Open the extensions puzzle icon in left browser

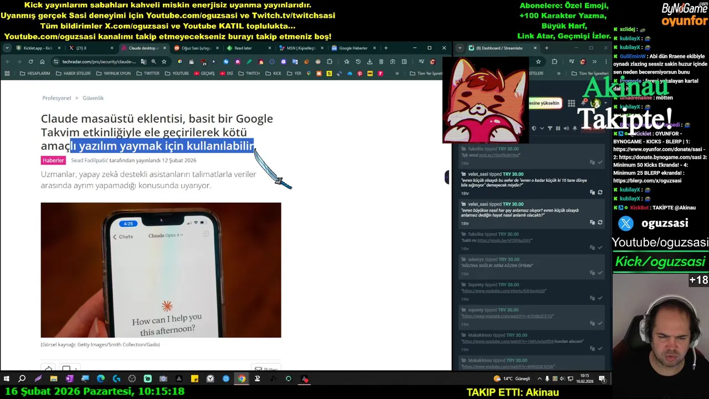click(x=330, y=62)
